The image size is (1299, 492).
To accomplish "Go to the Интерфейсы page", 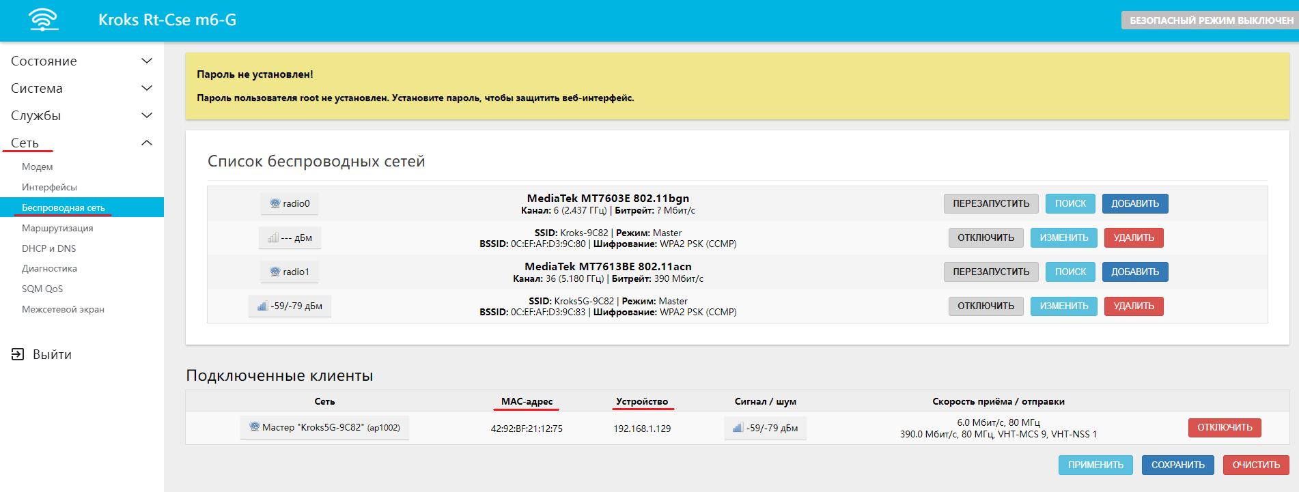I will [49, 187].
